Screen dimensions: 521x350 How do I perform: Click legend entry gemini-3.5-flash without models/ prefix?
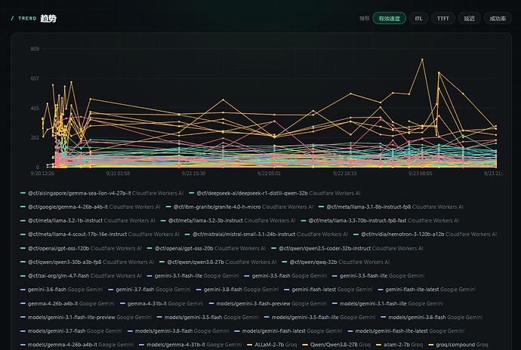(285, 275)
